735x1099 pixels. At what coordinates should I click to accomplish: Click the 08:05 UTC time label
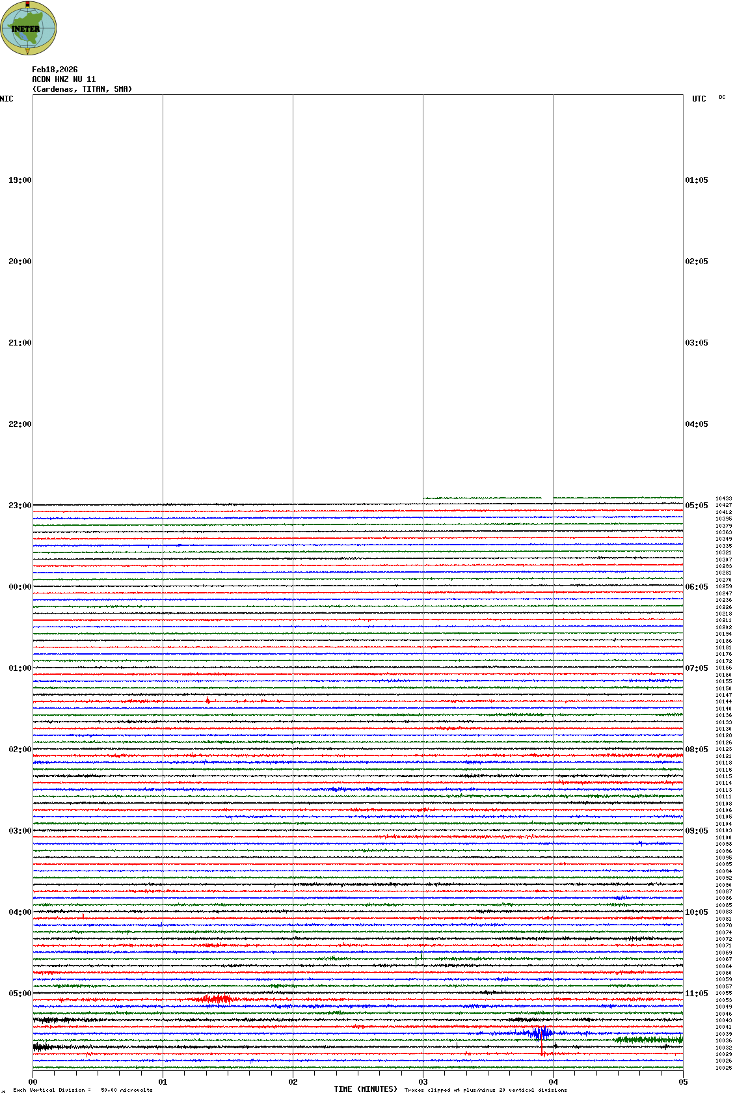tap(697, 750)
